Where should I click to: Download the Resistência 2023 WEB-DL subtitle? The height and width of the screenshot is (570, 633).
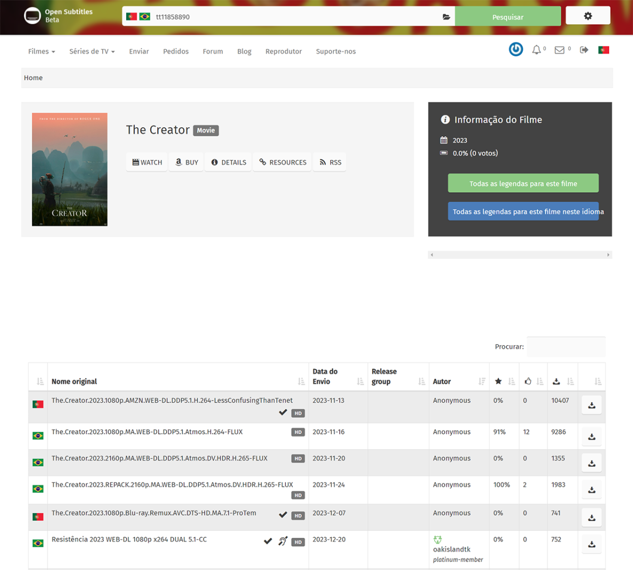pyautogui.click(x=591, y=544)
